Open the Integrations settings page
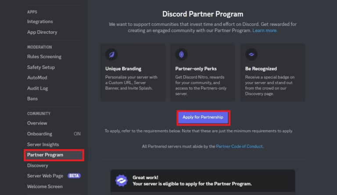337x195 pixels. (x=40, y=21)
